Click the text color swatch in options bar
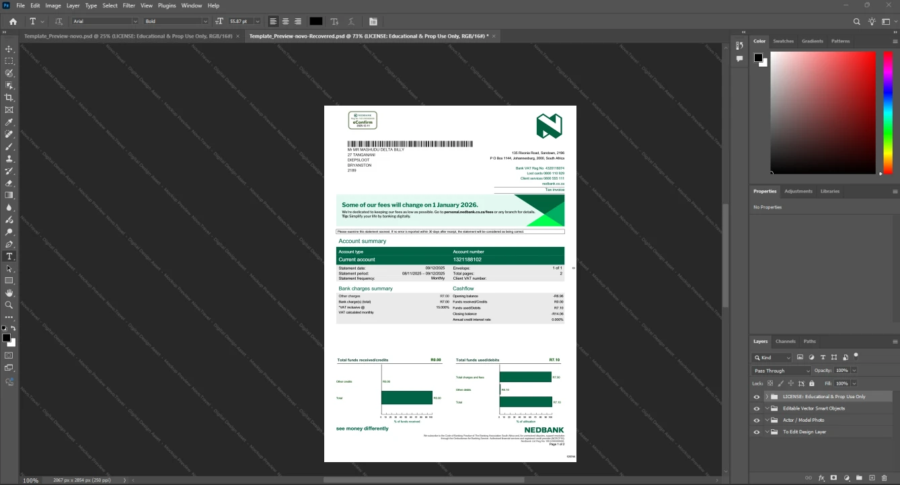The height and width of the screenshot is (485, 900). pos(315,22)
